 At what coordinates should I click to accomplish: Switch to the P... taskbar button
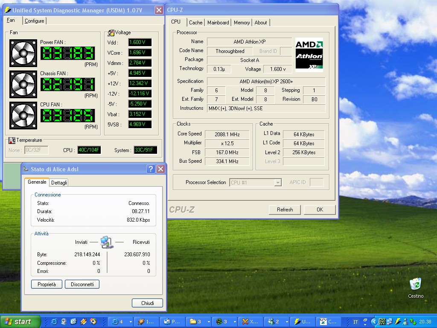pyautogui.click(x=172, y=322)
